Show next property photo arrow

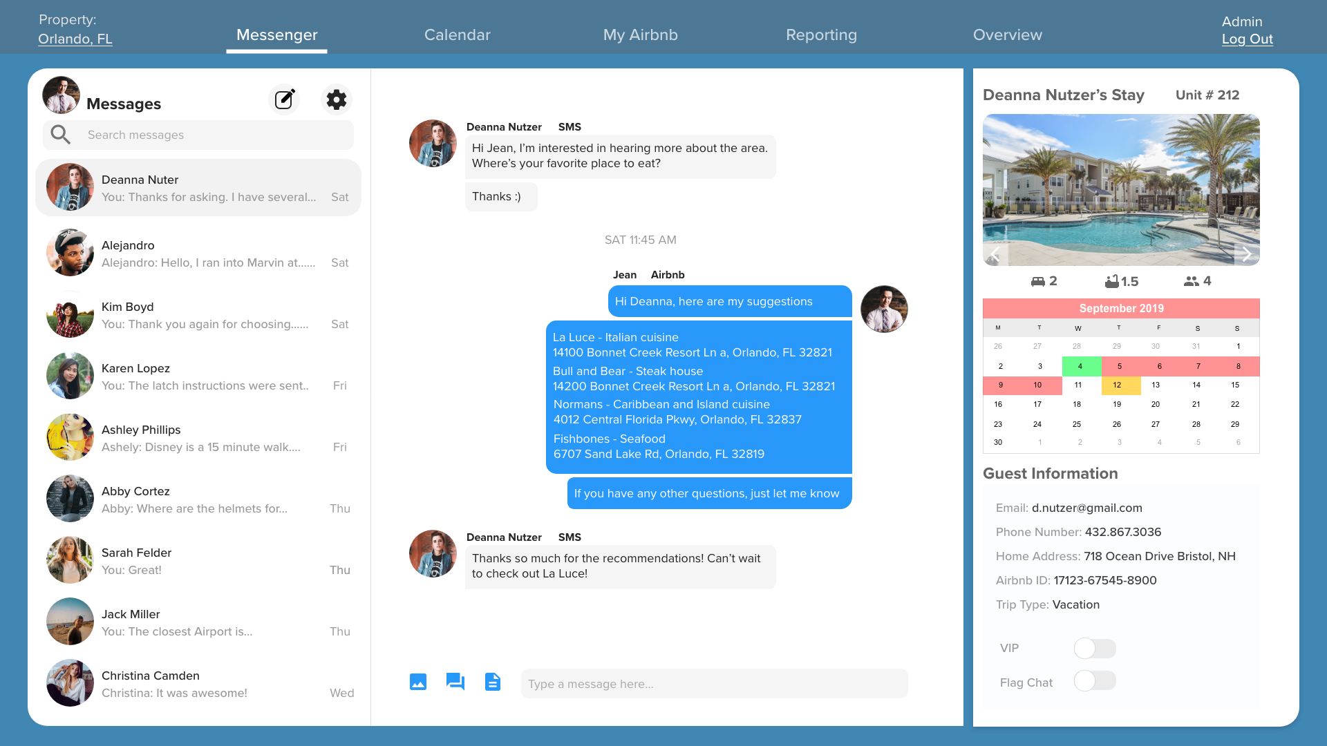(1247, 254)
